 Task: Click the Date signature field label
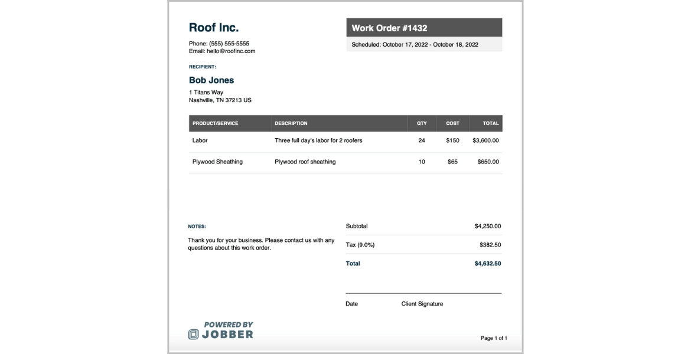click(x=352, y=304)
